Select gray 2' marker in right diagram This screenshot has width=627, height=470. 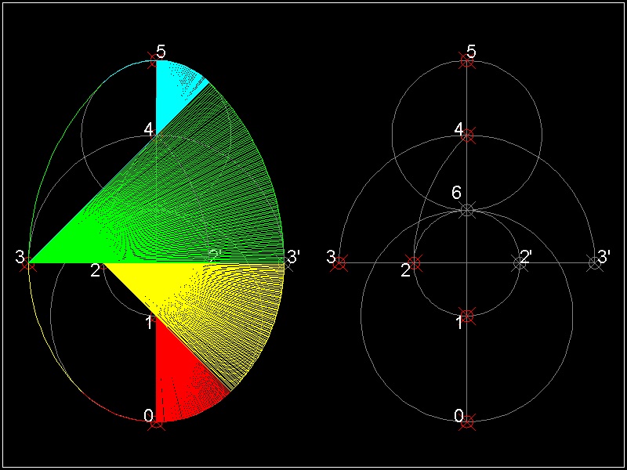(x=520, y=263)
